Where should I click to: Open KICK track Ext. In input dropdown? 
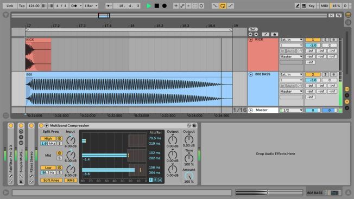point(291,40)
